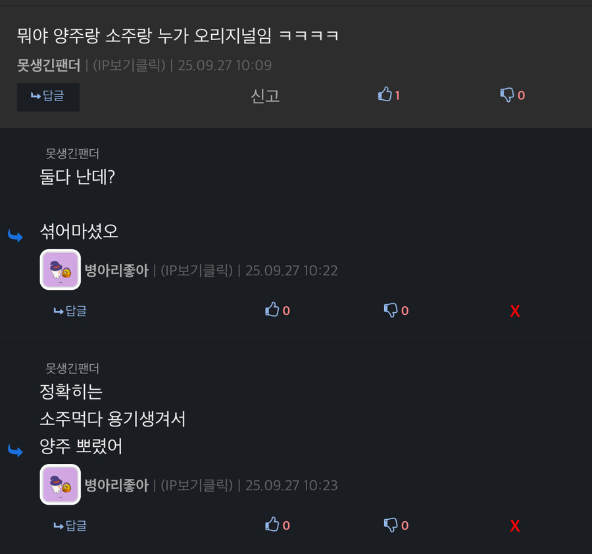
Task: Show IP for the 10:22 reply
Action: (x=197, y=270)
